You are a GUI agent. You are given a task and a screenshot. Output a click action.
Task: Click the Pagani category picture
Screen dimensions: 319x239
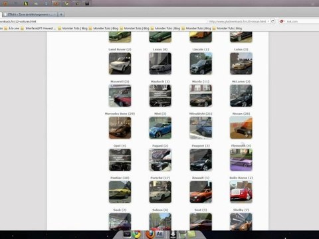[x=160, y=160]
